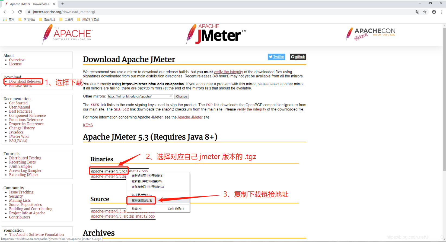Open User Manual sidebar link
Image resolution: width=446 pixels, height=242 pixels.
coord(20,107)
